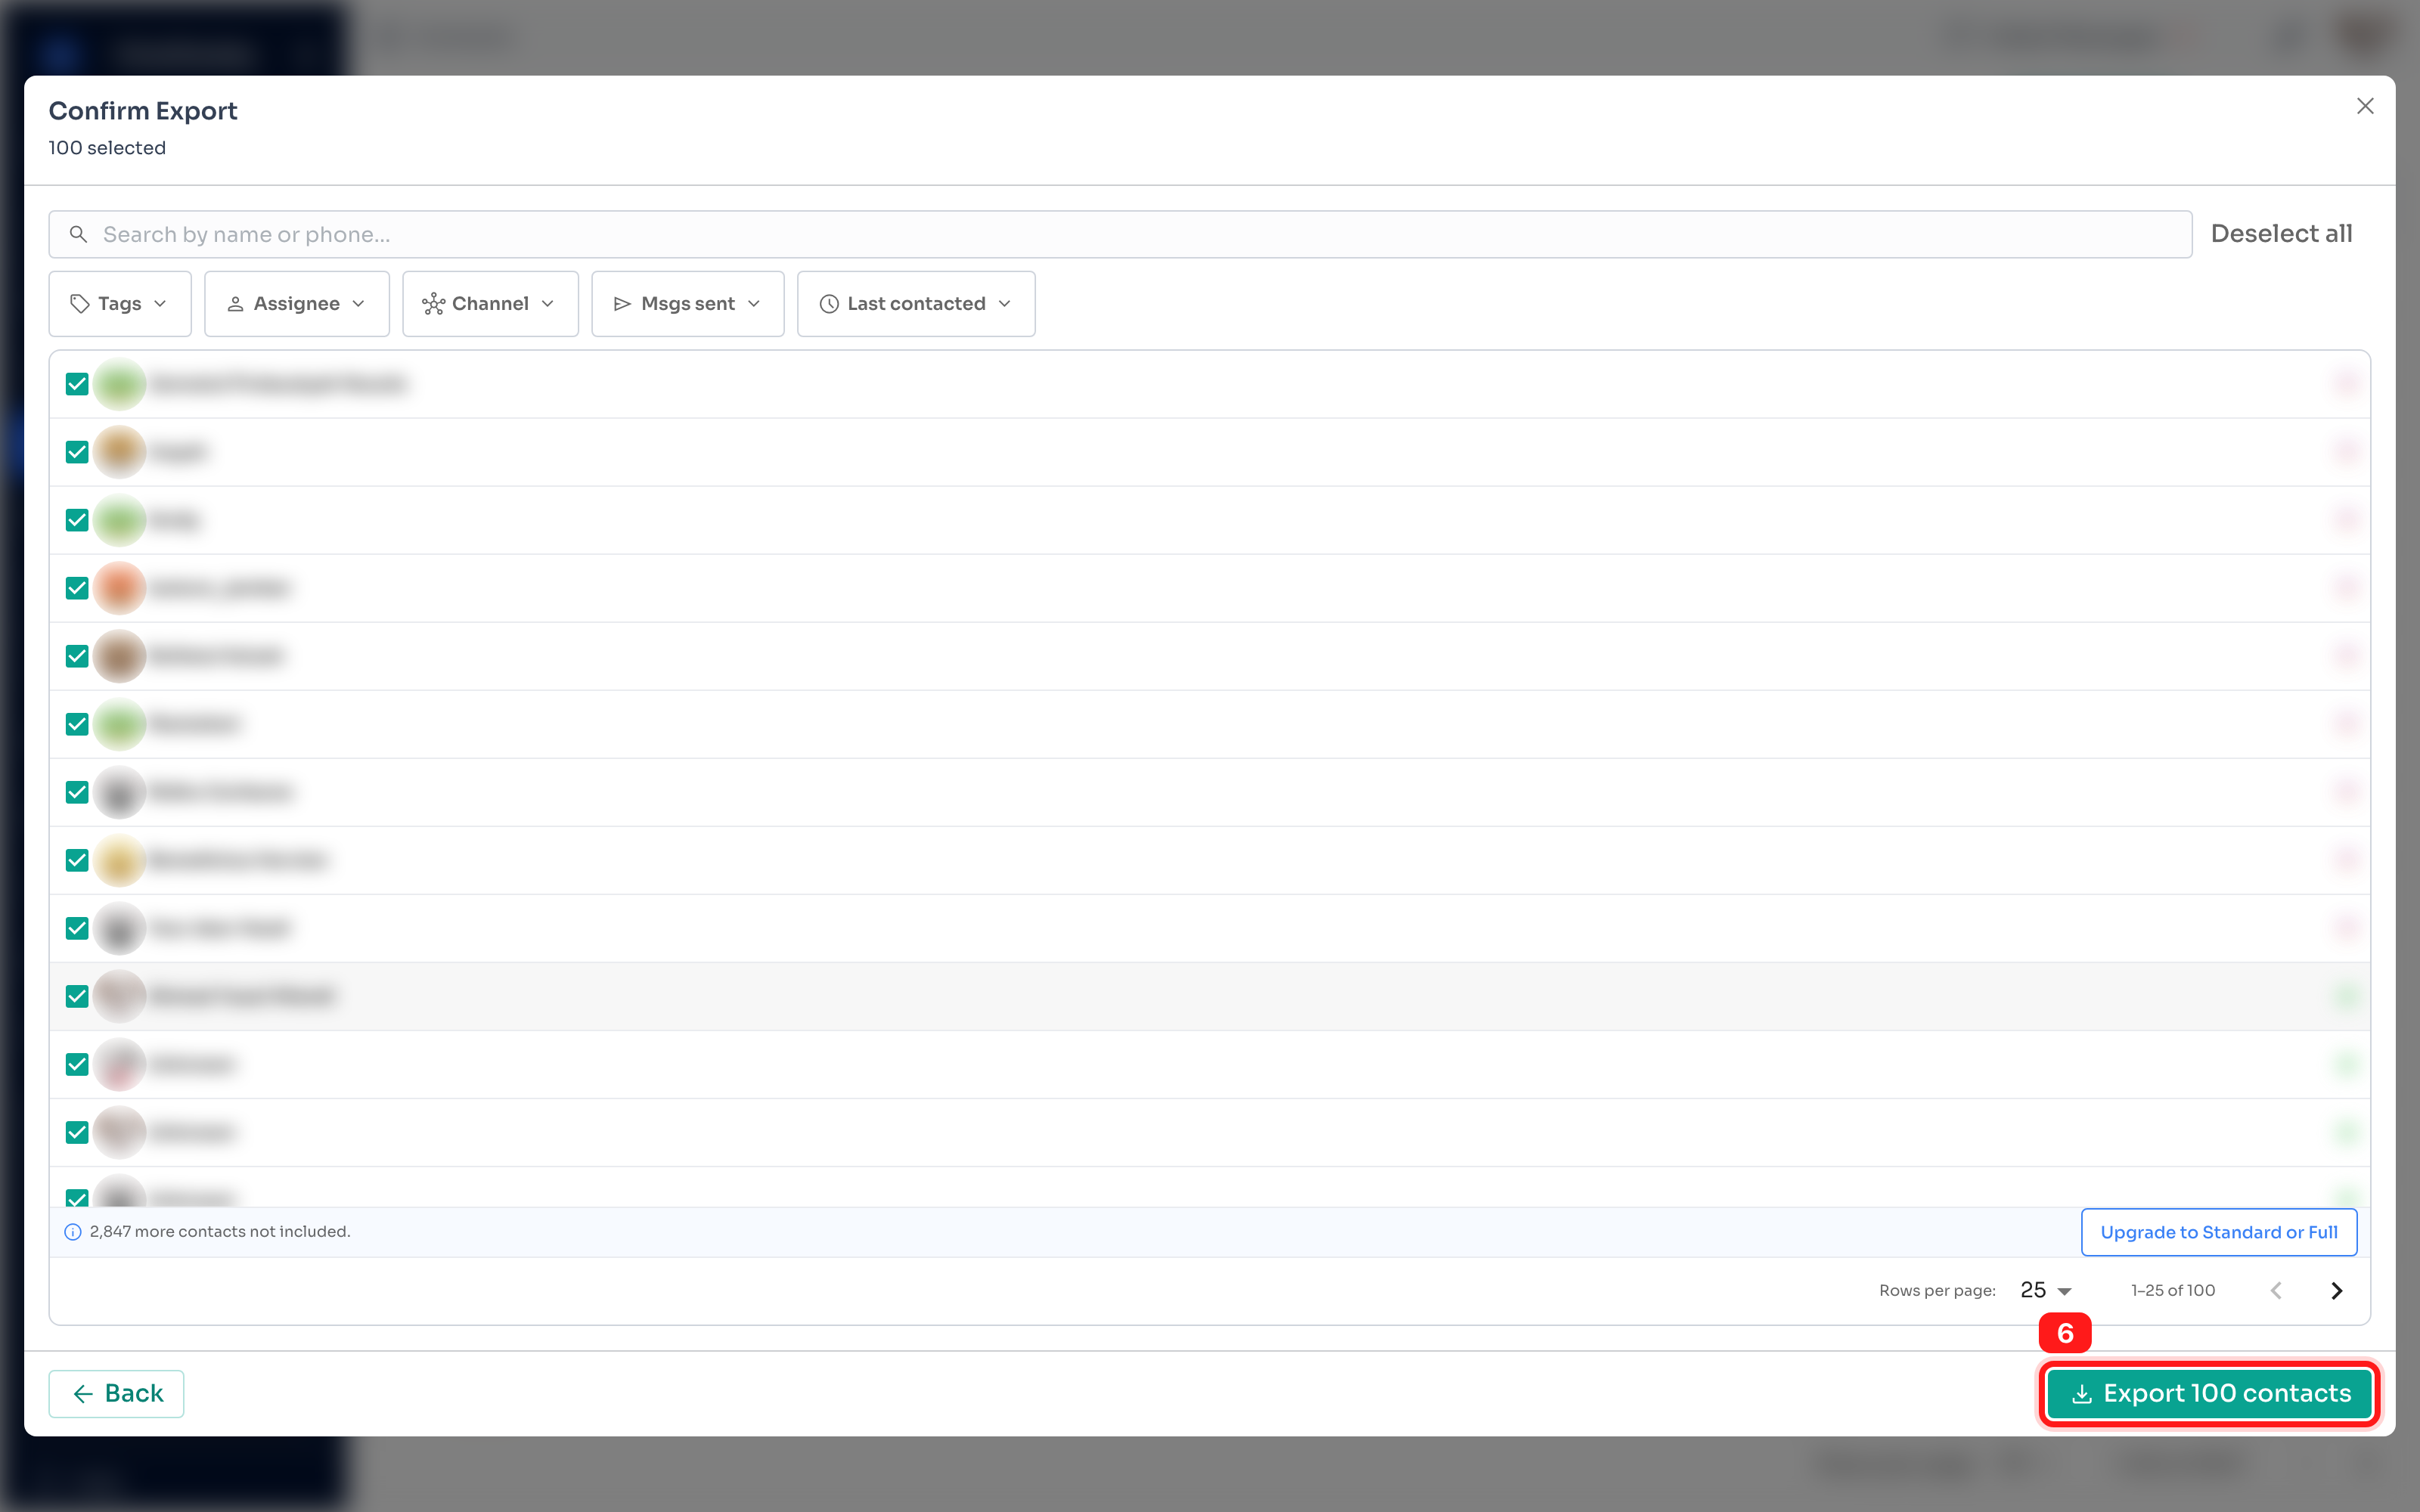Image resolution: width=2420 pixels, height=1512 pixels.
Task: Click the search by name or phone field
Action: [1120, 234]
